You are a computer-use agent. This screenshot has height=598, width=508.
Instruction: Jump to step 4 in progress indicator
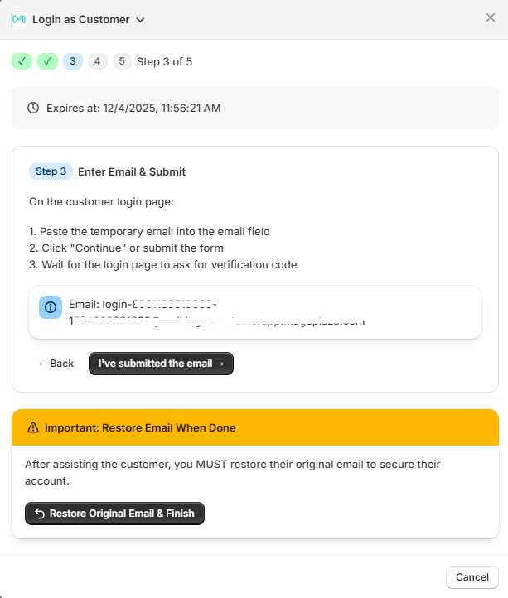coord(98,61)
